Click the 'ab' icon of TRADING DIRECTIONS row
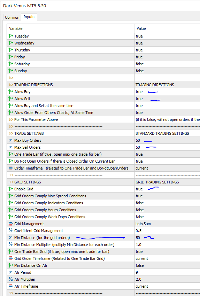 (10, 85)
